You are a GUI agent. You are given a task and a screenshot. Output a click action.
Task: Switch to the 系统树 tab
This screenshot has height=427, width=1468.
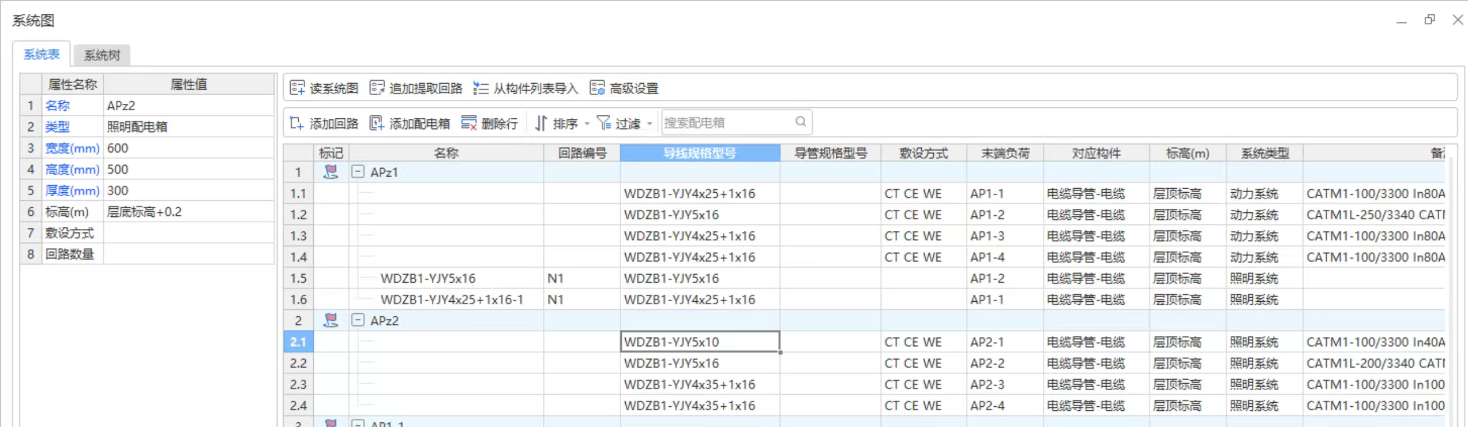(102, 55)
